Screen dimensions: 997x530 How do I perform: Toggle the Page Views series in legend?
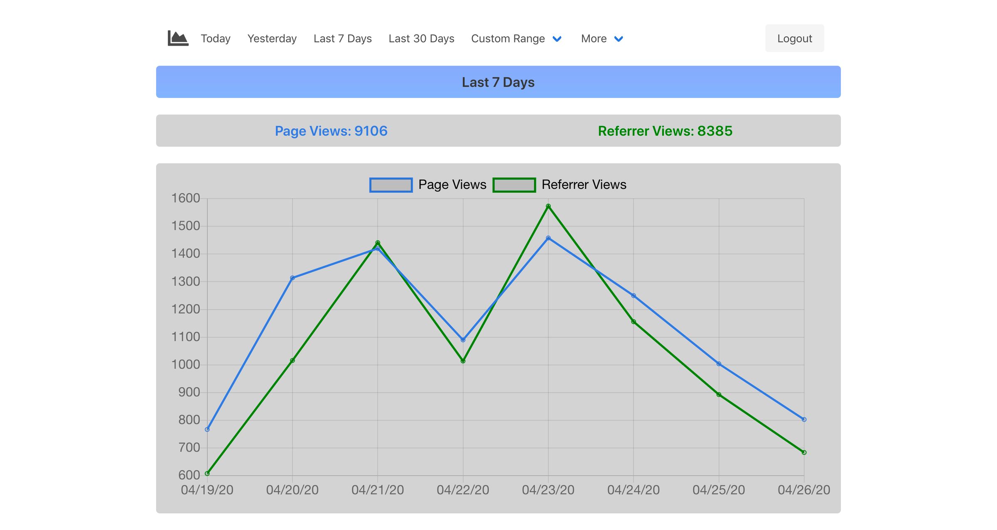(x=452, y=184)
